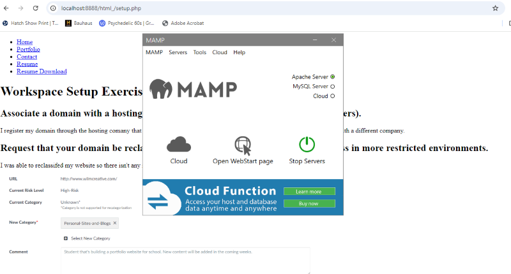Viewport: 511px width, 274px height.
Task: Click the MAMP window title bar text
Action: 155,40
